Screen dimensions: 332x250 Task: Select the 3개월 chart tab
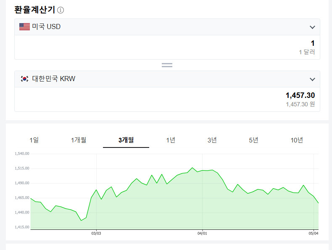tap(126, 140)
